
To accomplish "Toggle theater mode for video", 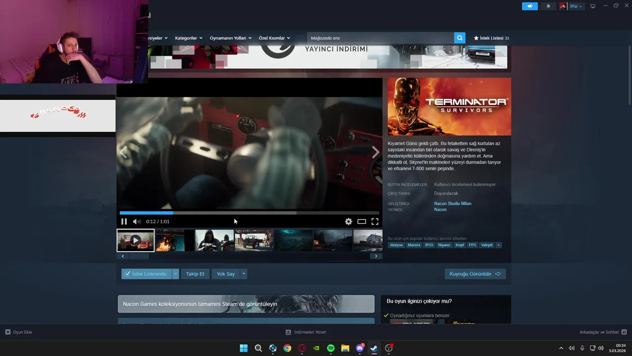I will tap(362, 222).
